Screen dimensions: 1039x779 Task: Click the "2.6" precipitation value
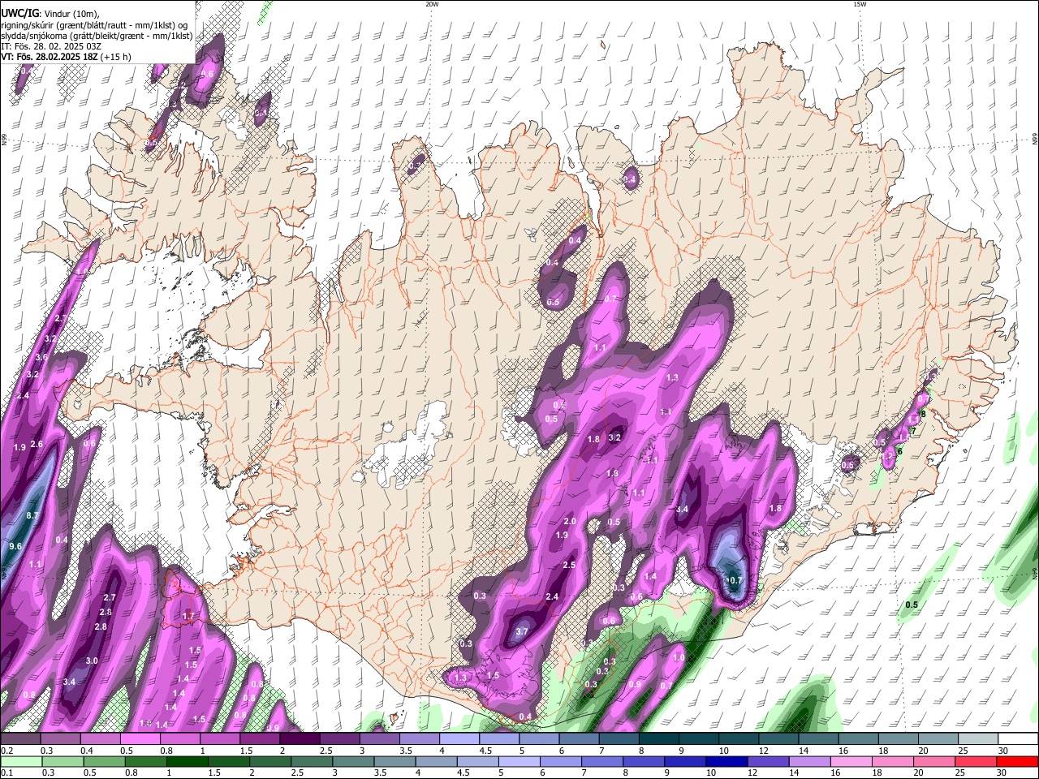(x=37, y=444)
